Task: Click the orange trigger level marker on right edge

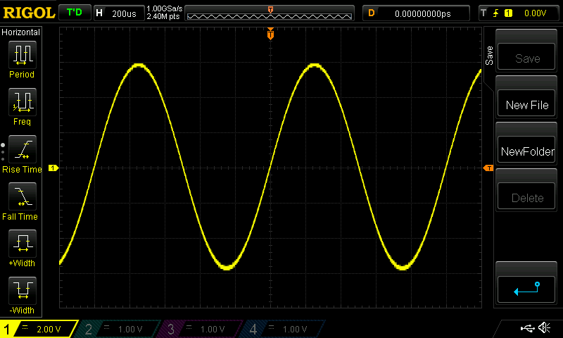Action: tap(488, 168)
